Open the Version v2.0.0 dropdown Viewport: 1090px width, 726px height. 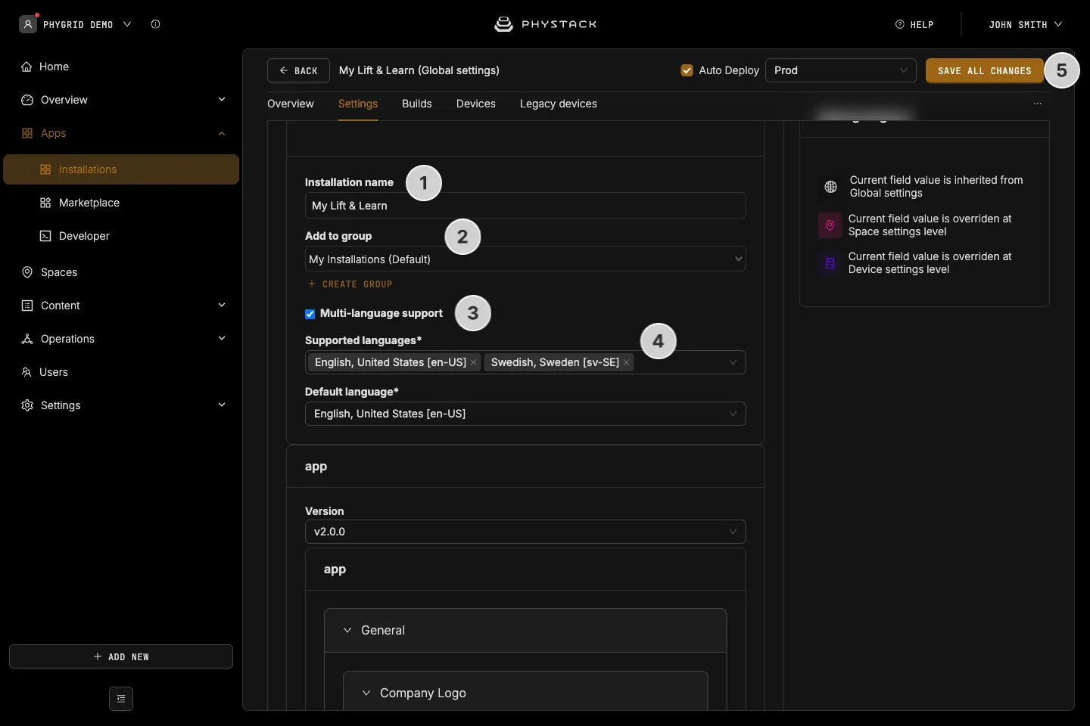coord(525,532)
